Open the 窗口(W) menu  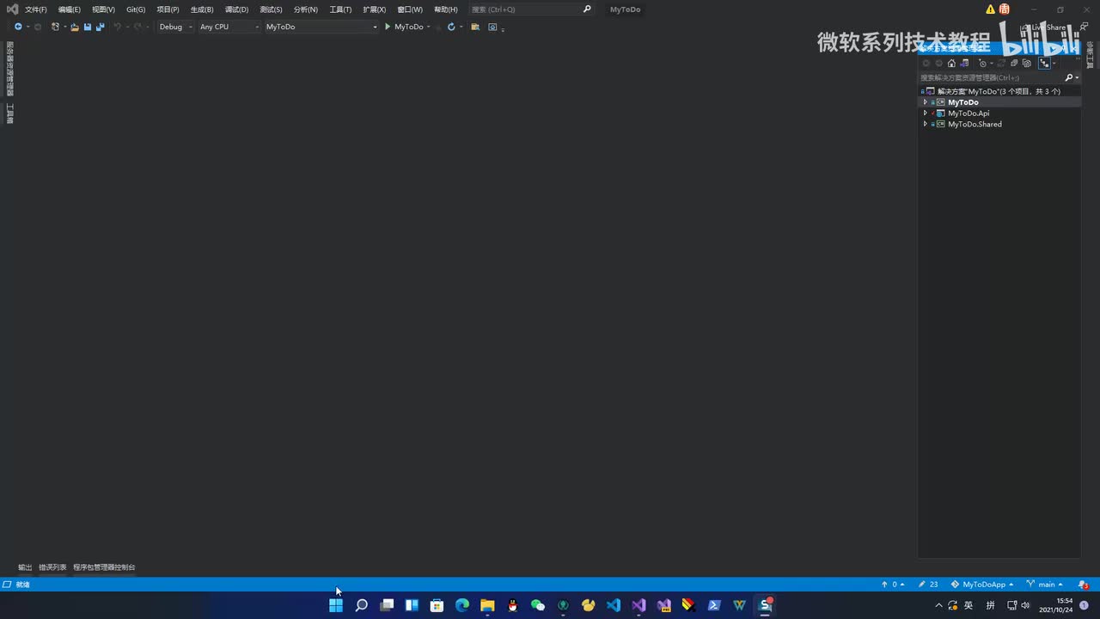pyautogui.click(x=410, y=9)
